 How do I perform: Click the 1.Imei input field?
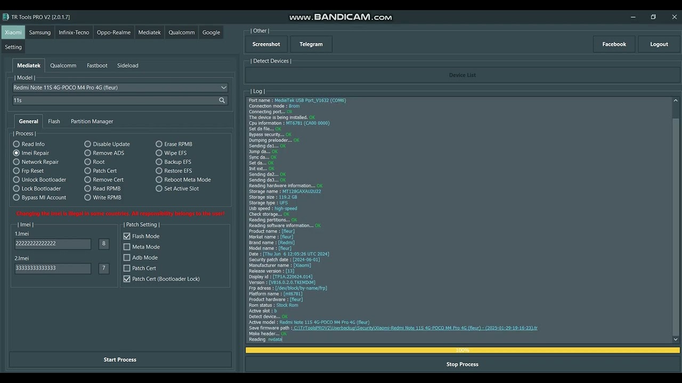53,244
